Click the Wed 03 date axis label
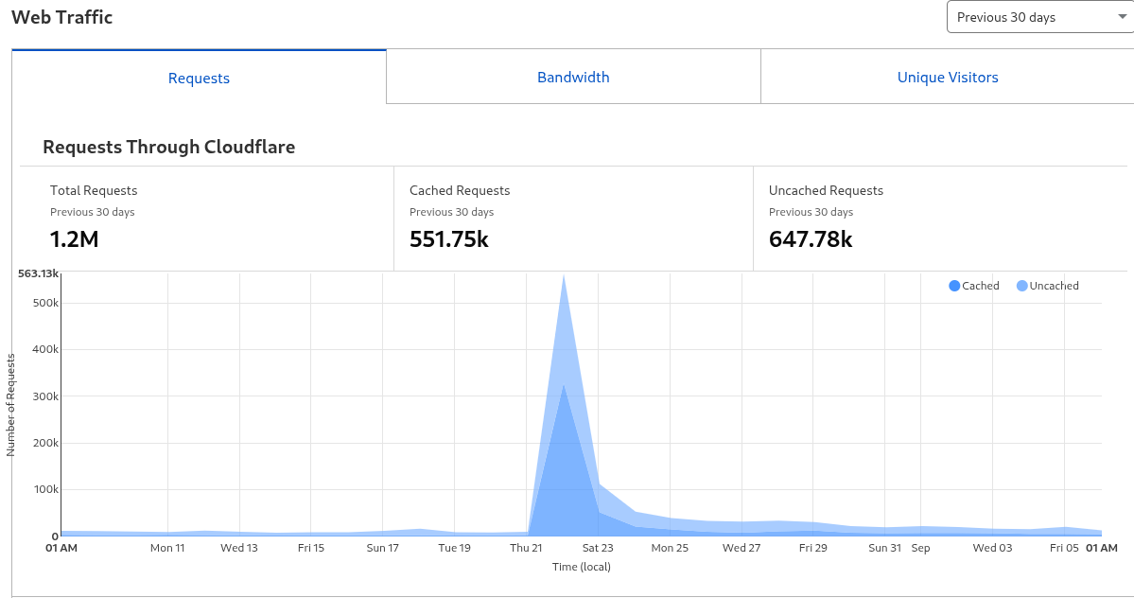The height and width of the screenshot is (598, 1134). coord(992,548)
